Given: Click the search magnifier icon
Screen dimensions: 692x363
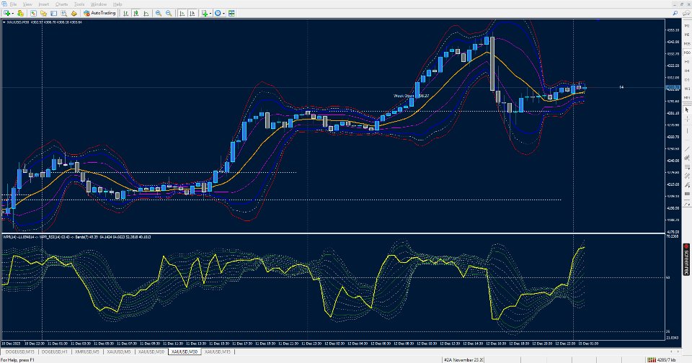Looking at the screenshot, I should click(675, 13).
